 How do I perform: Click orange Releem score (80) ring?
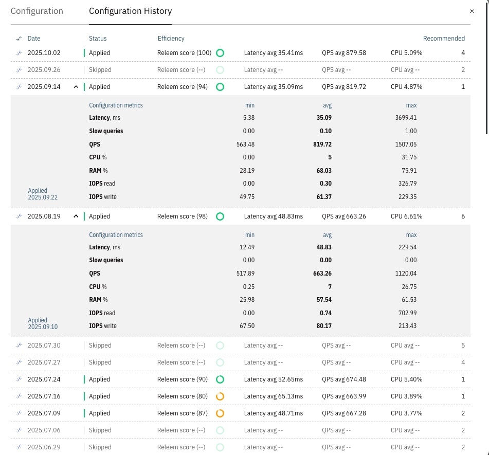pos(220,396)
